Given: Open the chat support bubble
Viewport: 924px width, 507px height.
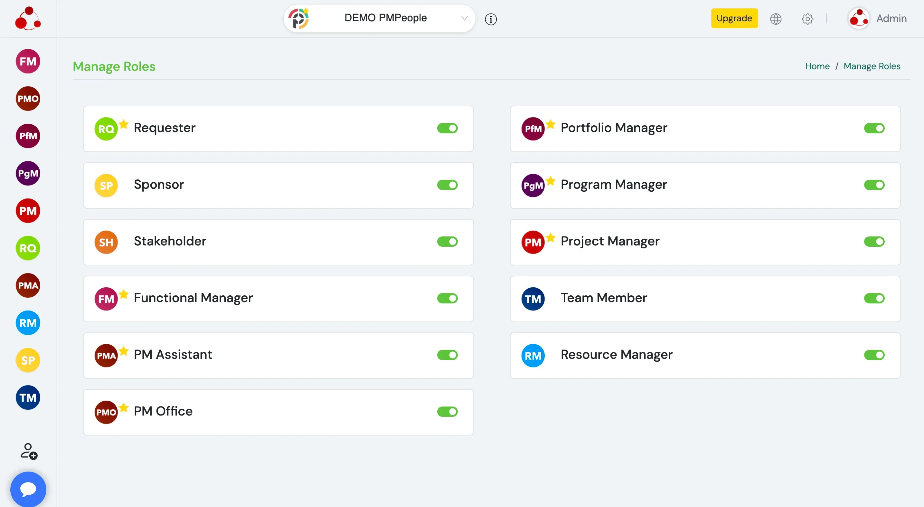Looking at the screenshot, I should coord(28,489).
